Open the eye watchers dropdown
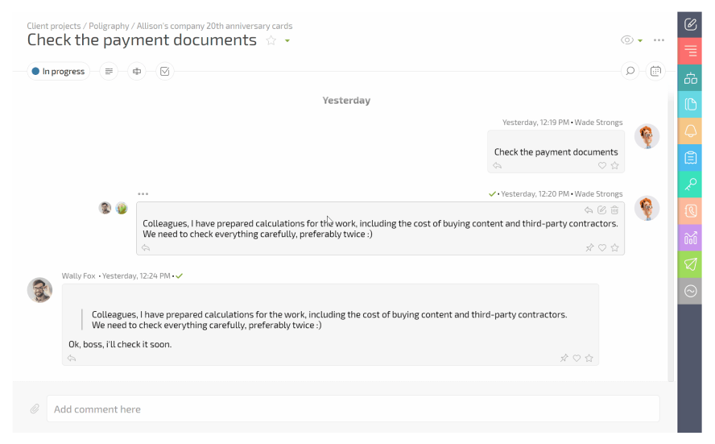This screenshot has width=715, height=444. [631, 40]
